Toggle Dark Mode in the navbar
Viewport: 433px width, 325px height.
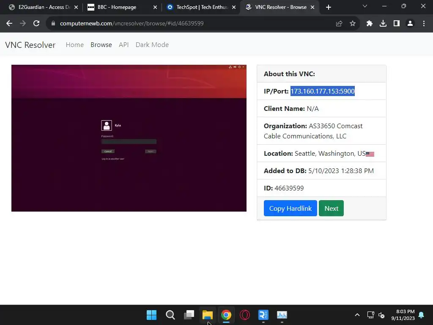click(152, 45)
